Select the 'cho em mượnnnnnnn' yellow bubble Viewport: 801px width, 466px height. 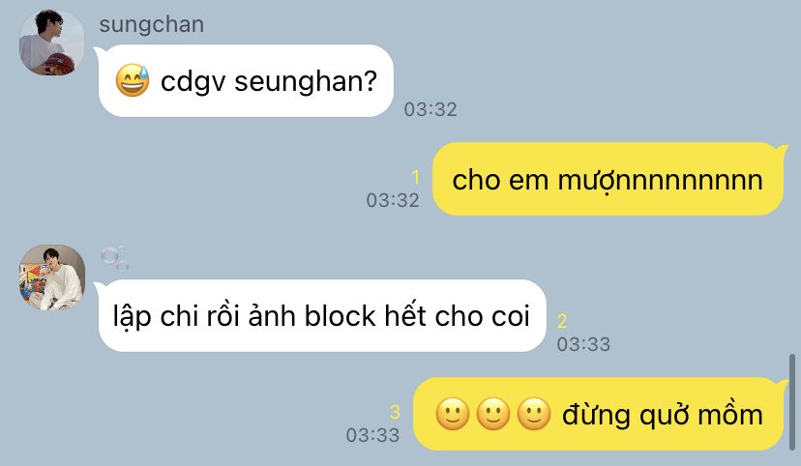pos(608,179)
